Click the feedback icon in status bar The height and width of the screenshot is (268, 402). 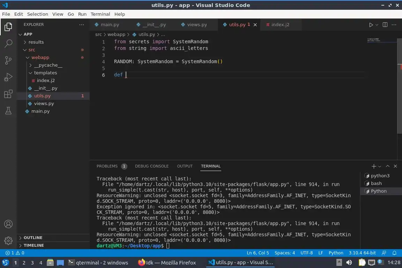pyautogui.click(x=384, y=253)
